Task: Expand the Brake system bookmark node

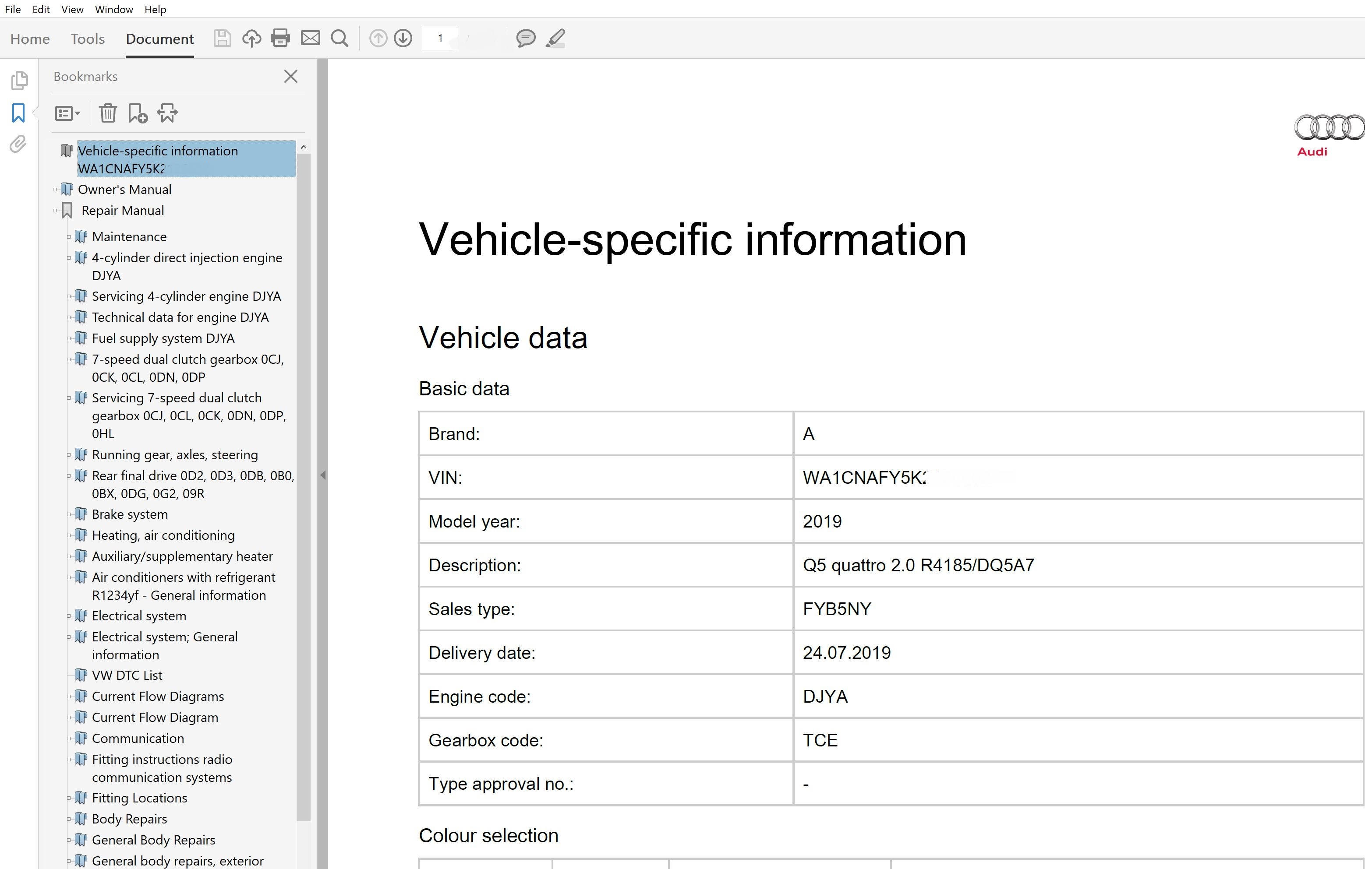Action: 69,514
